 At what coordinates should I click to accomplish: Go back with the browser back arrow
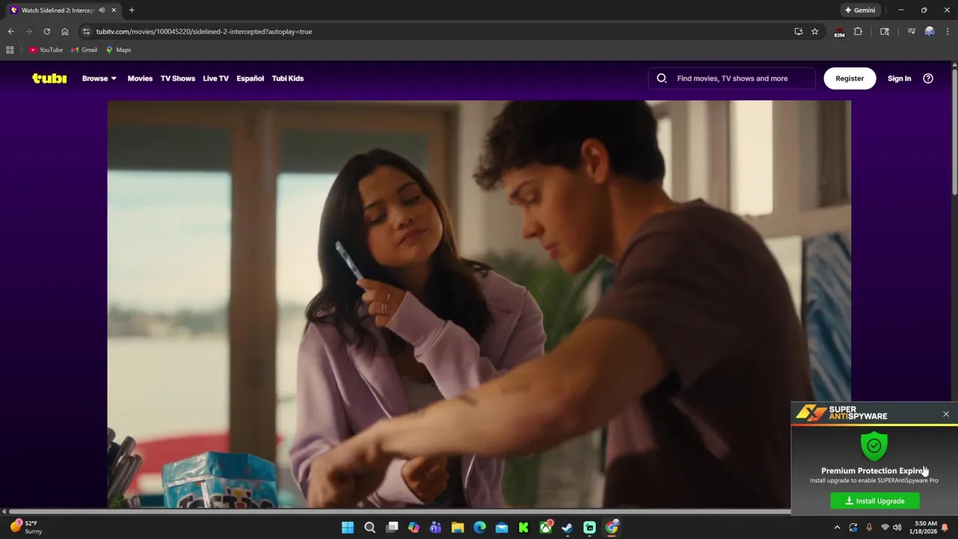pos(10,31)
